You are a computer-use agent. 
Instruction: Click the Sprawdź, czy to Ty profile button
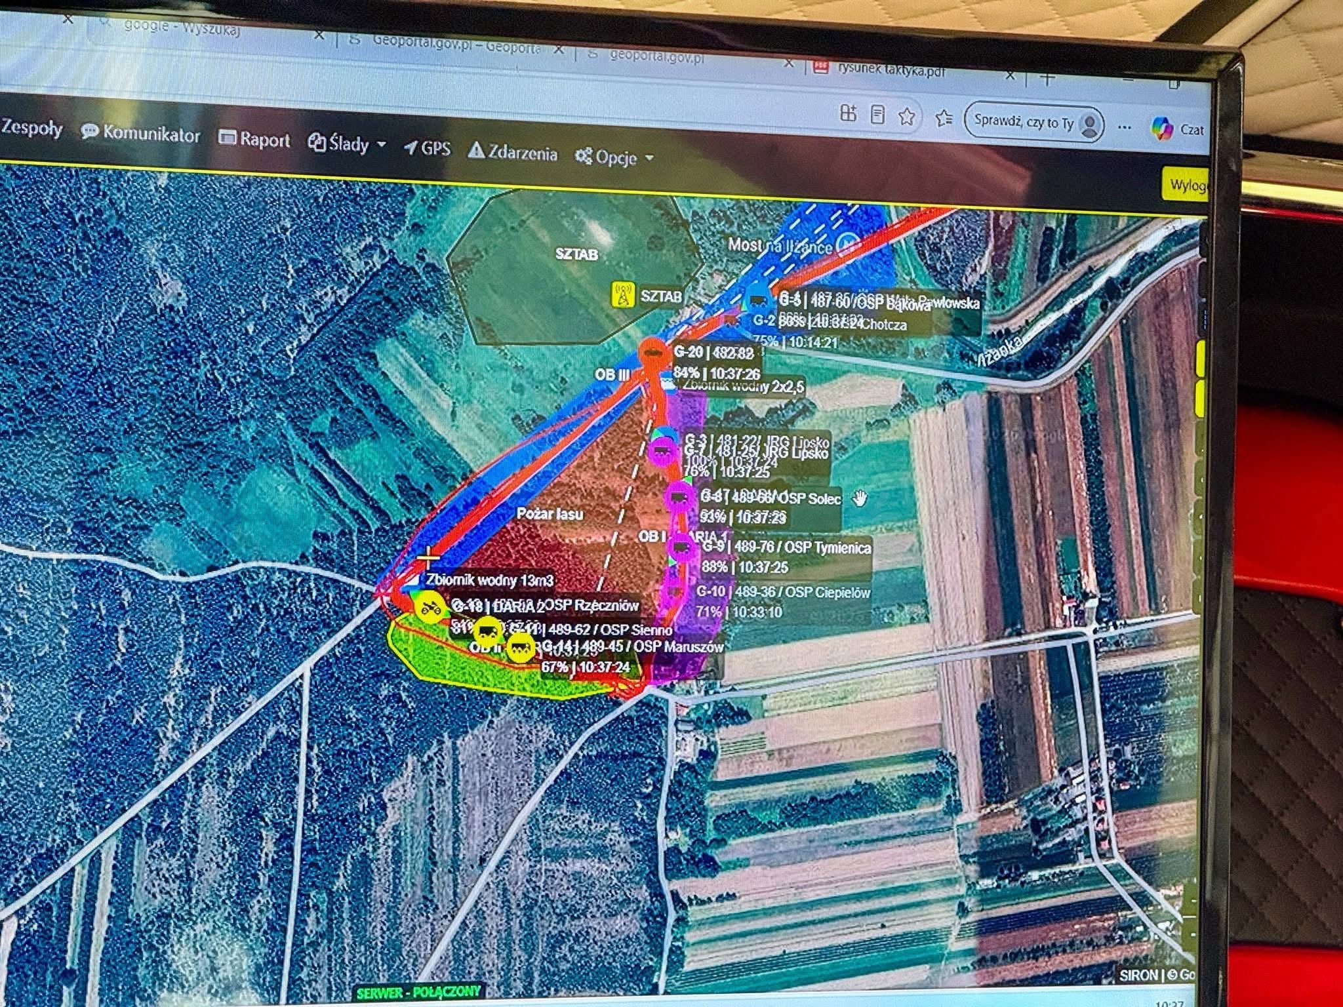1035,123
